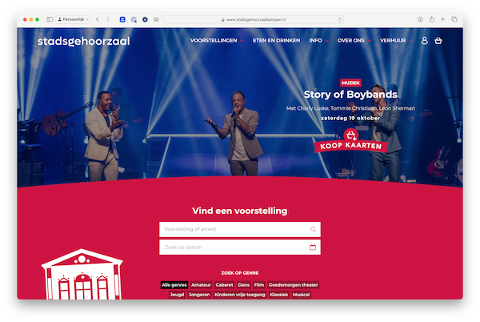Expand the Over Ons menu dropdown
The height and width of the screenshot is (322, 480).
point(354,40)
